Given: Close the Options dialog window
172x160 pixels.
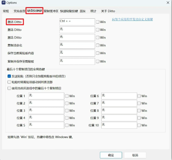Looking at the screenshot, I should (x=168, y=2).
